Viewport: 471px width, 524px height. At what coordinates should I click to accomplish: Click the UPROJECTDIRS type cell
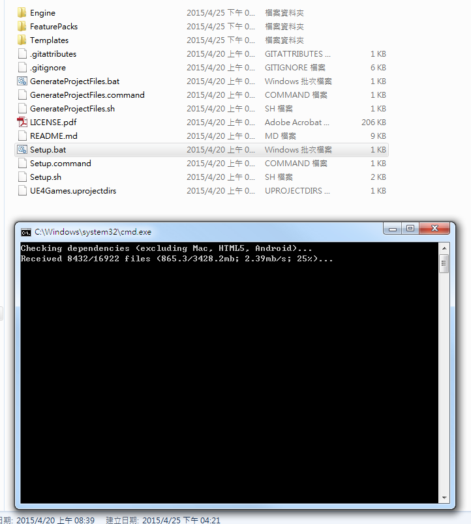pyautogui.click(x=297, y=191)
